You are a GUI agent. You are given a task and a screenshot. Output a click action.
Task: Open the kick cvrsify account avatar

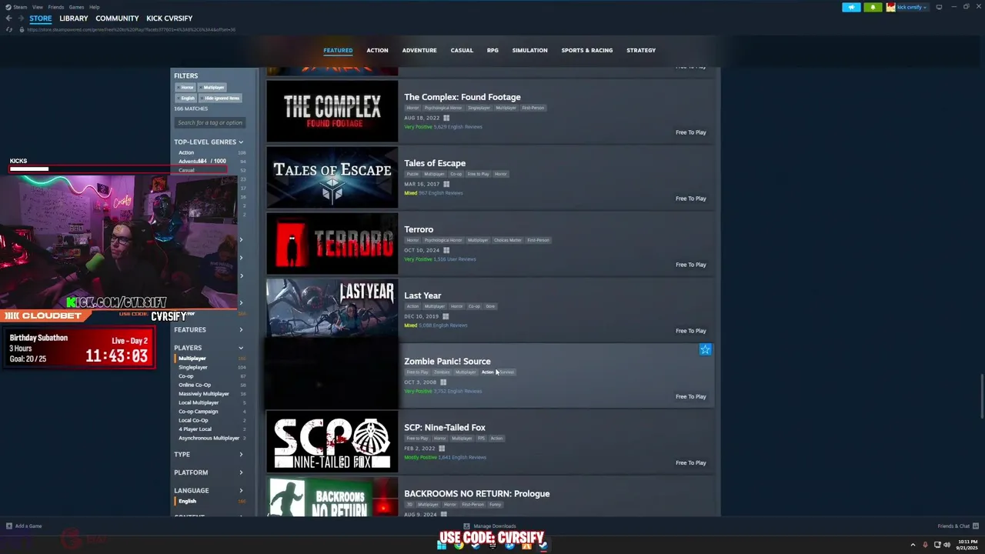point(891,7)
